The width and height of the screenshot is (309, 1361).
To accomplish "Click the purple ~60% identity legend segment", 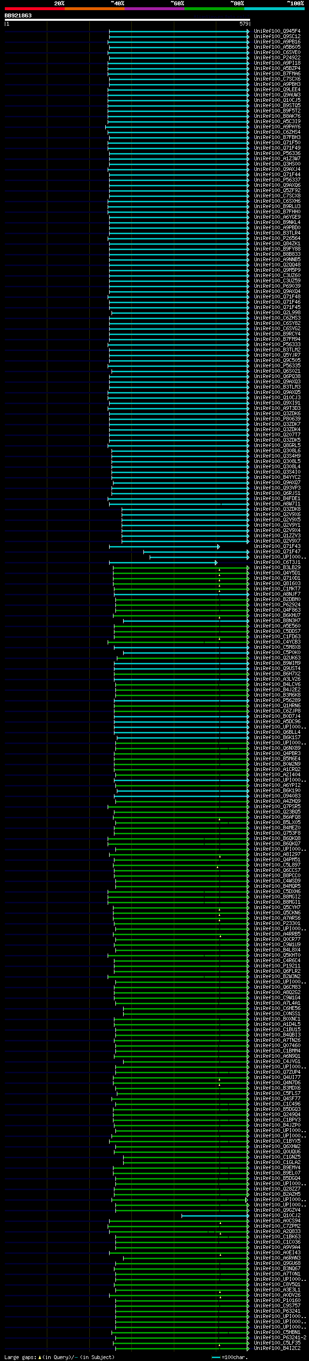I will (155, 9).
